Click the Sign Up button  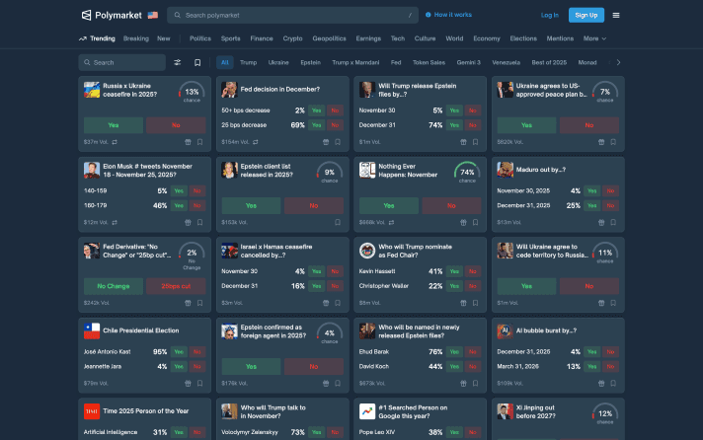(586, 15)
